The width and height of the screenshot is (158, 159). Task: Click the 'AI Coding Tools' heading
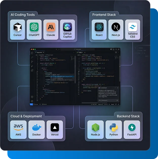click(23, 15)
